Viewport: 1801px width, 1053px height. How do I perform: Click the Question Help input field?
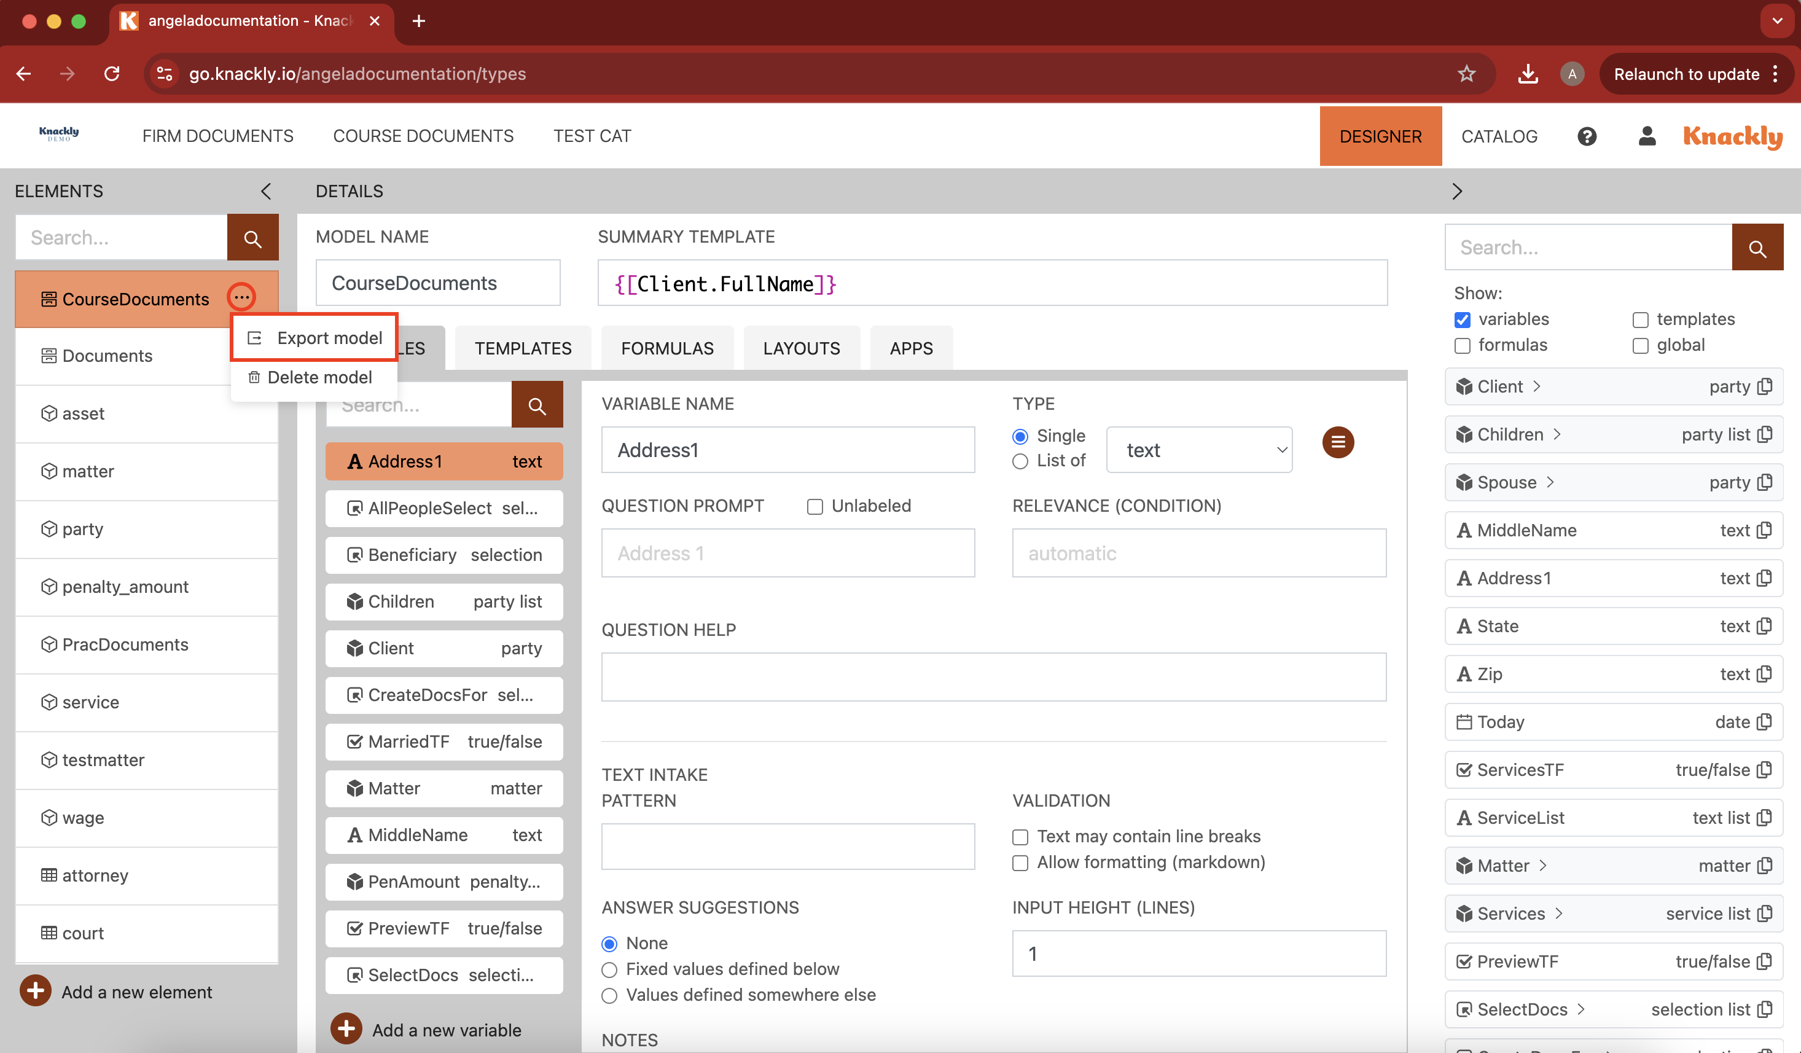click(x=993, y=676)
